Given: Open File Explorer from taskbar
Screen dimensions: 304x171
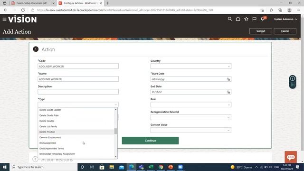Looking at the screenshot, I should coord(112,167).
